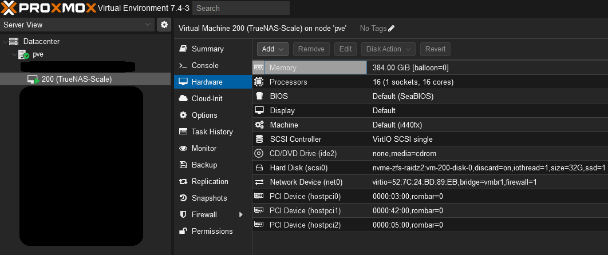
Task: Select the 0000:42:00,rombar=0 value
Action: point(408,210)
